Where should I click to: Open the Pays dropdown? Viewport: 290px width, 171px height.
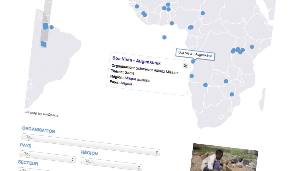47,157
